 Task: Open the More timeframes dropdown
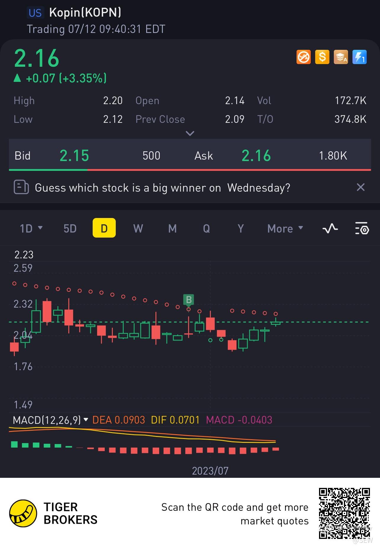(285, 228)
